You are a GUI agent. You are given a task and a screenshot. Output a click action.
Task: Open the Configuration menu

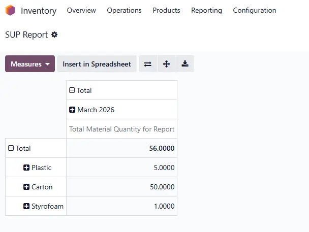254,11
